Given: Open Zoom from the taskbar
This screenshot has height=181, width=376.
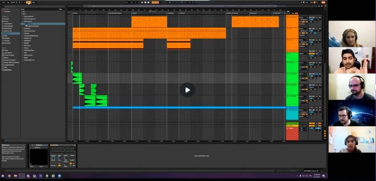Looking at the screenshot, I should click(x=59, y=176).
